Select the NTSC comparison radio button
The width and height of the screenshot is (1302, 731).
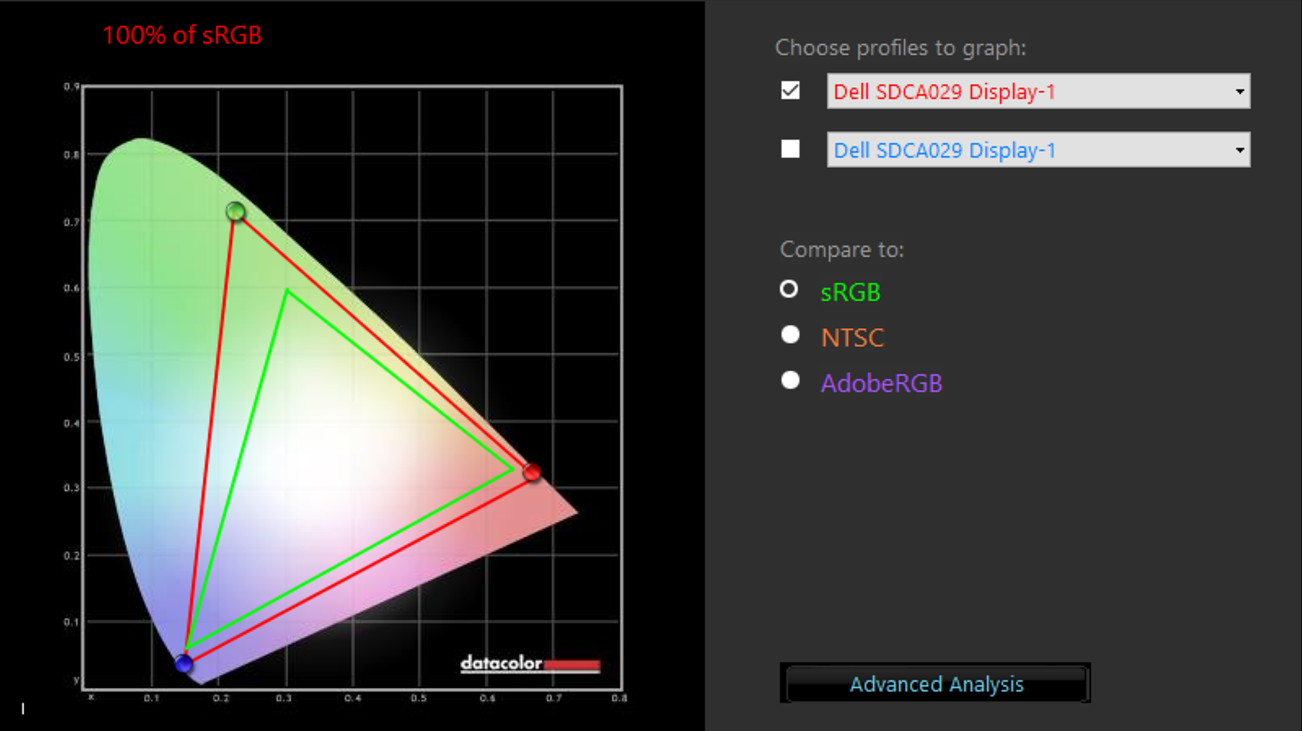790,335
